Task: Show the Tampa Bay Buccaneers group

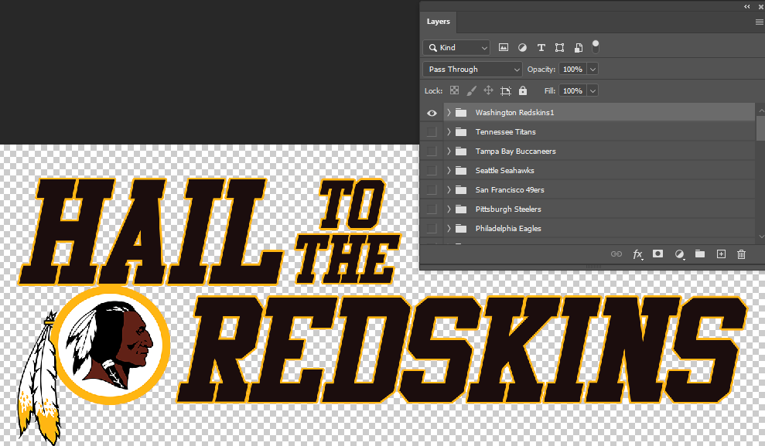Action: point(432,151)
